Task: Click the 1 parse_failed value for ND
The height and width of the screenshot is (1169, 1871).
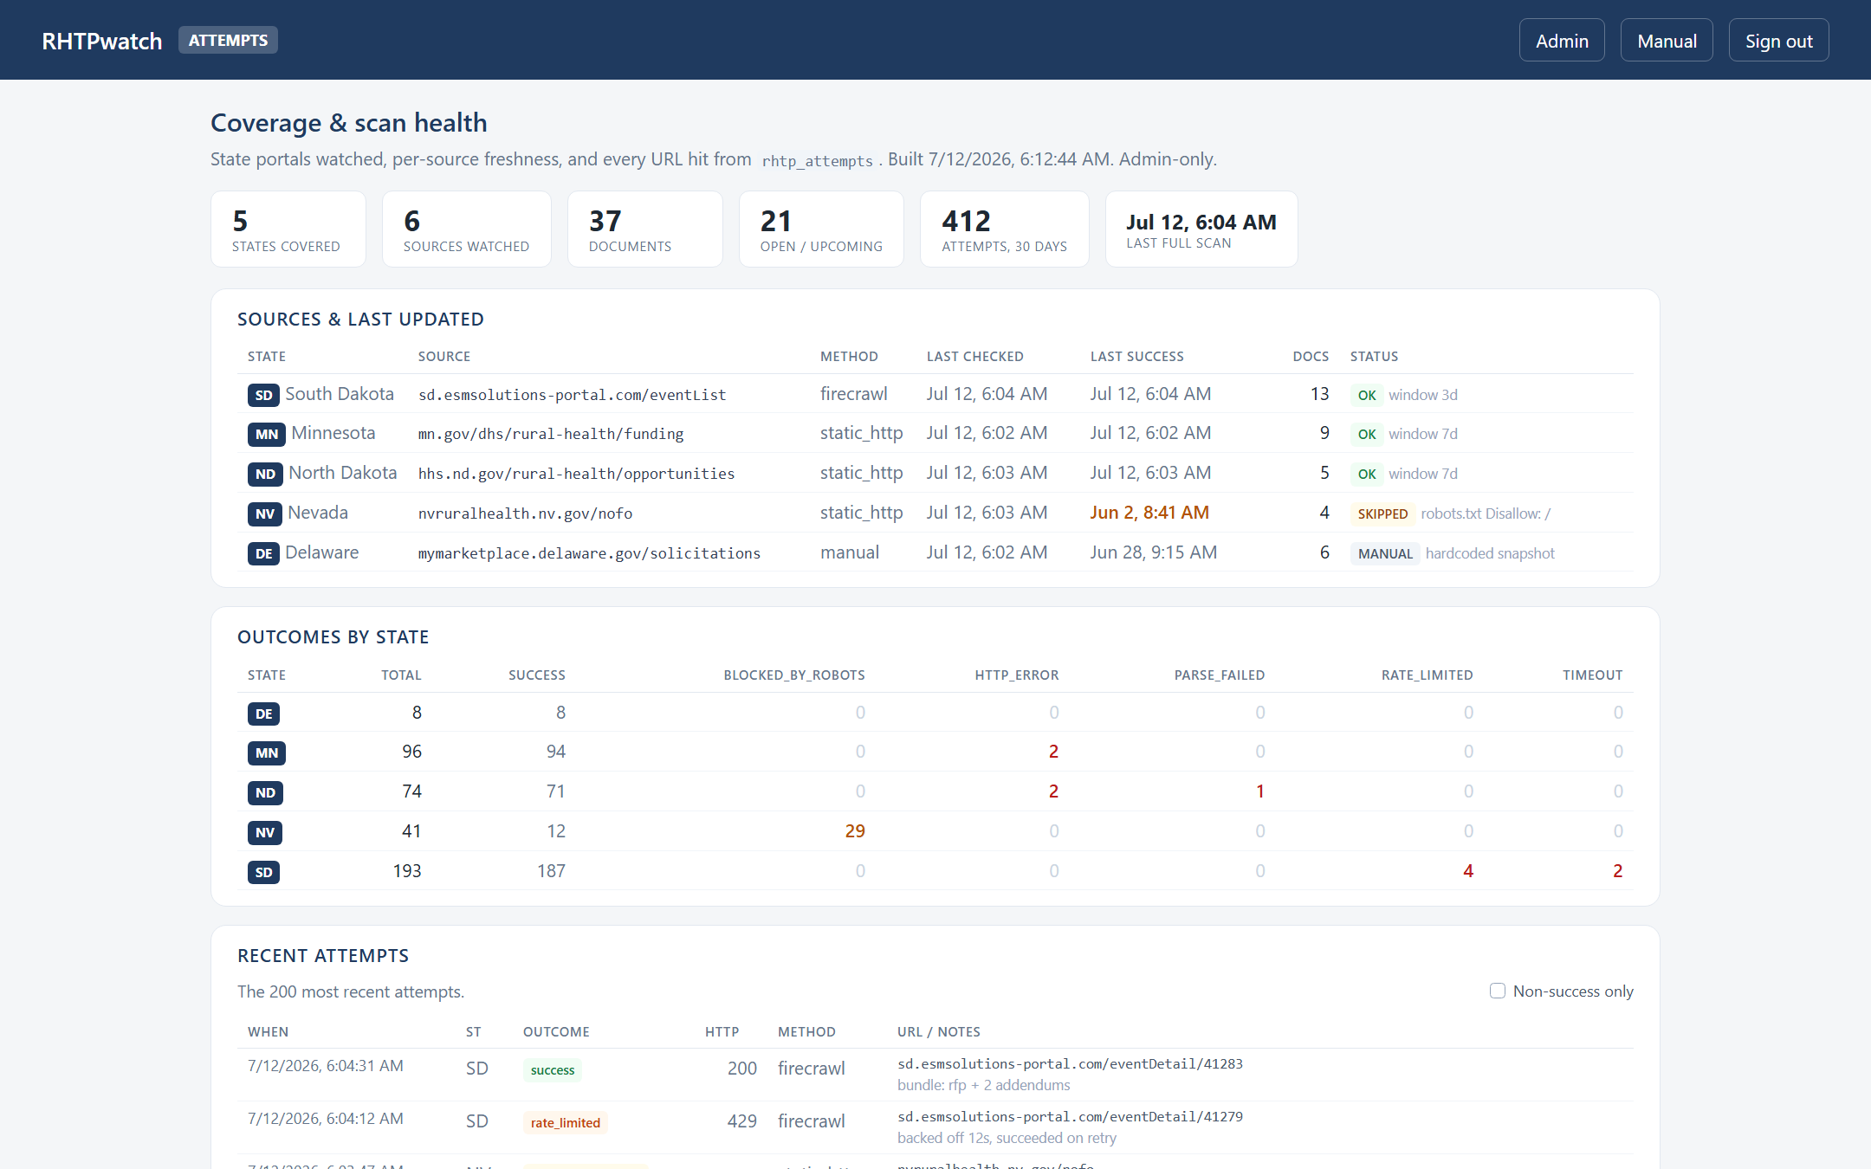Action: [1260, 791]
